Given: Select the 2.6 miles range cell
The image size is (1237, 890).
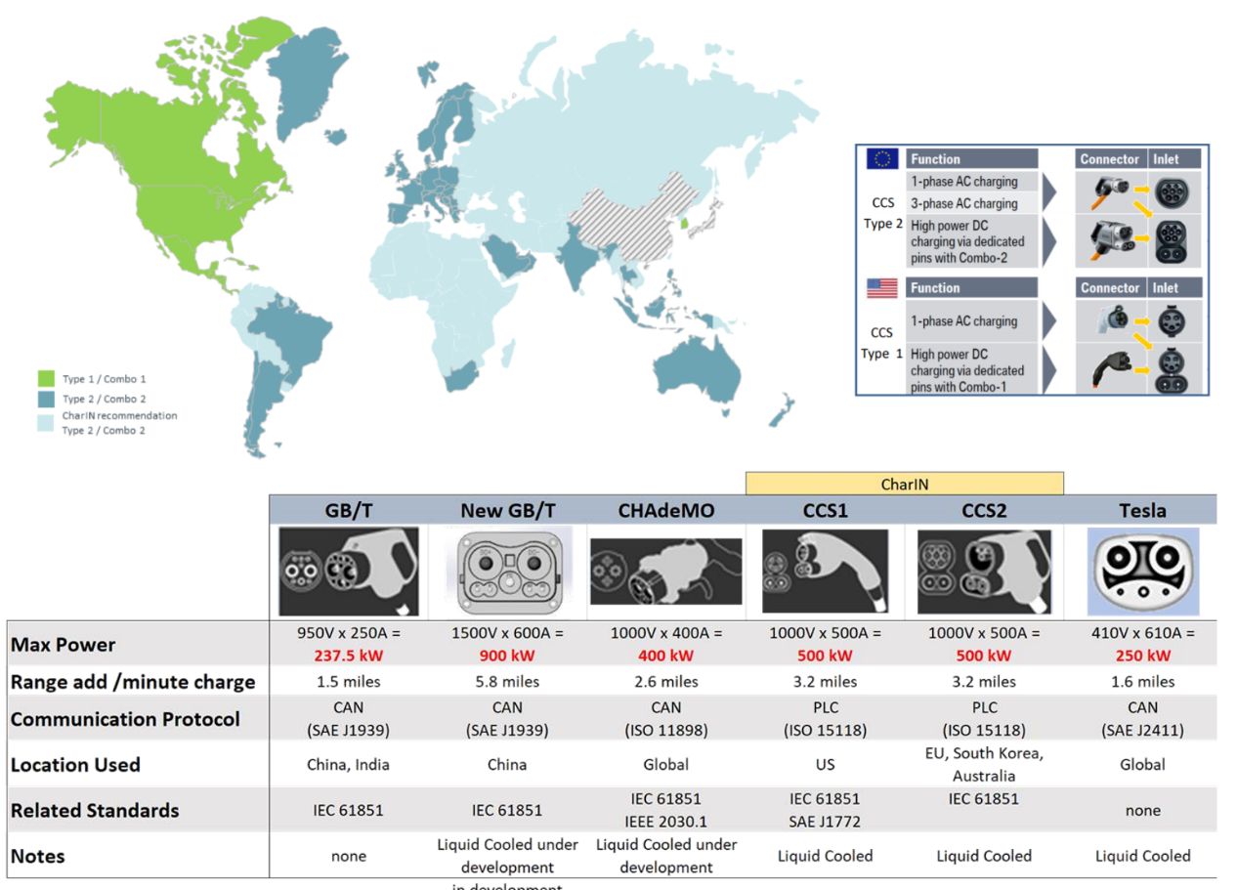Looking at the screenshot, I should point(666,682).
